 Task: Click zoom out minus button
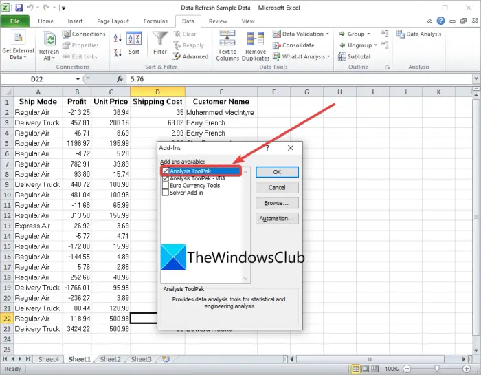click(x=407, y=369)
